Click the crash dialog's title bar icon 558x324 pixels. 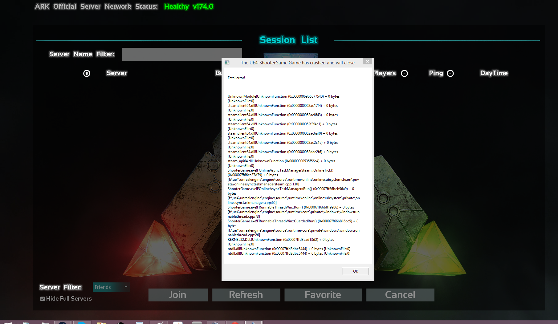(x=227, y=63)
